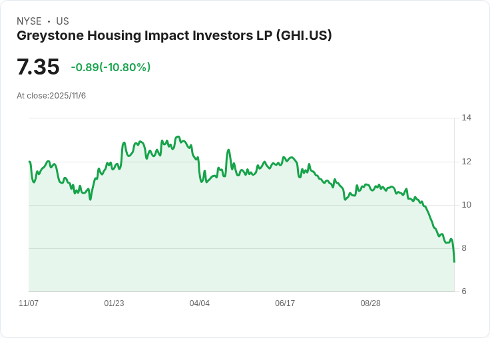Click the 10 price axis label
This screenshot has height=338, width=490.
467,205
